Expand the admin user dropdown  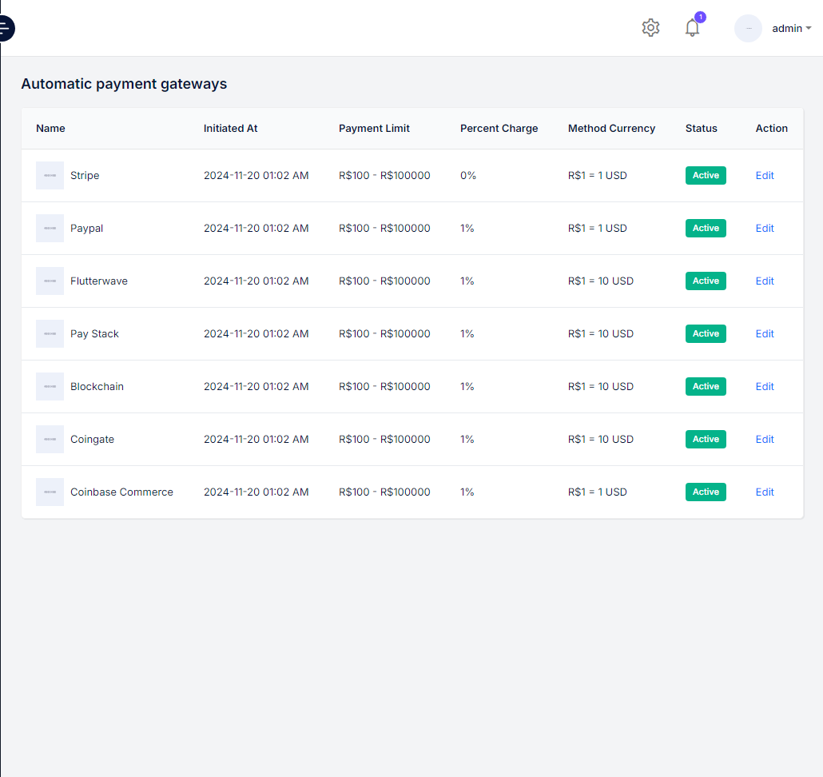(x=791, y=29)
